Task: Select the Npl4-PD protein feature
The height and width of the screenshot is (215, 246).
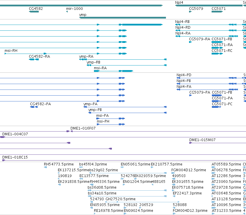Action: 211,78
